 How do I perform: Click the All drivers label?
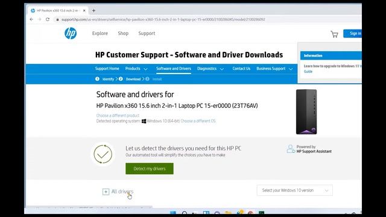tap(122, 192)
